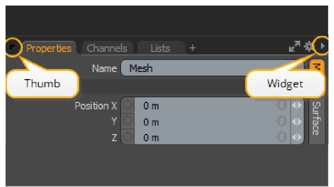Select the Properties tab
The width and height of the screenshot is (334, 187).
coord(49,48)
